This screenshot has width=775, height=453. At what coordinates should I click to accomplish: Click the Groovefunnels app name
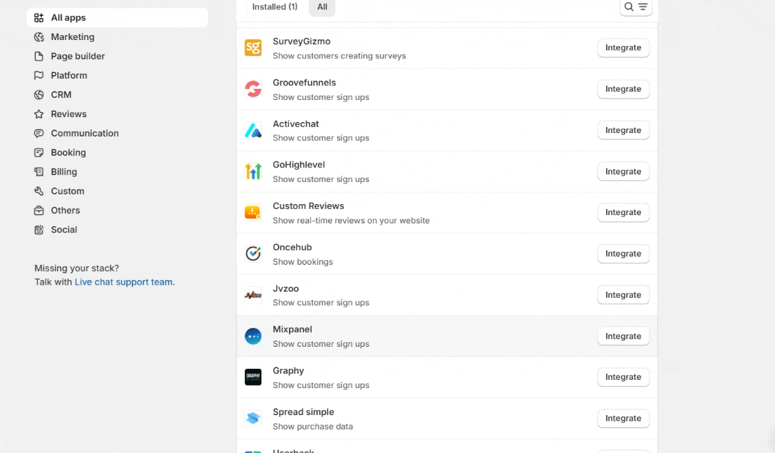tap(305, 83)
